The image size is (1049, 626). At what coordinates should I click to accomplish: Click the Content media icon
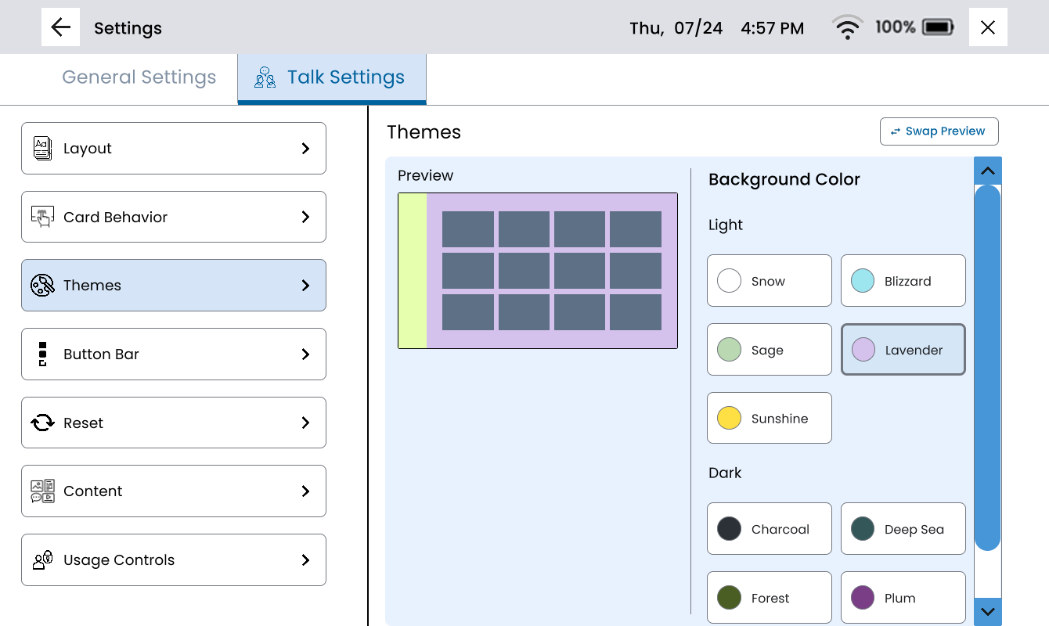(42, 491)
